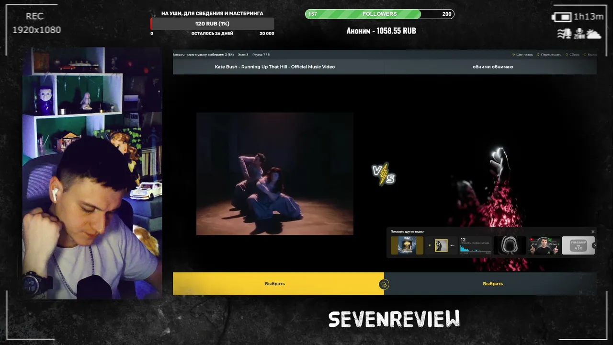Image resolution: width=613 pixels, height=345 pixels.
Task: Click the 1h13m timer text
Action: [x=589, y=17]
